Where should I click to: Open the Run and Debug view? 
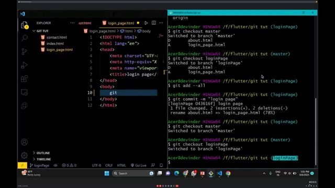tap(25, 65)
